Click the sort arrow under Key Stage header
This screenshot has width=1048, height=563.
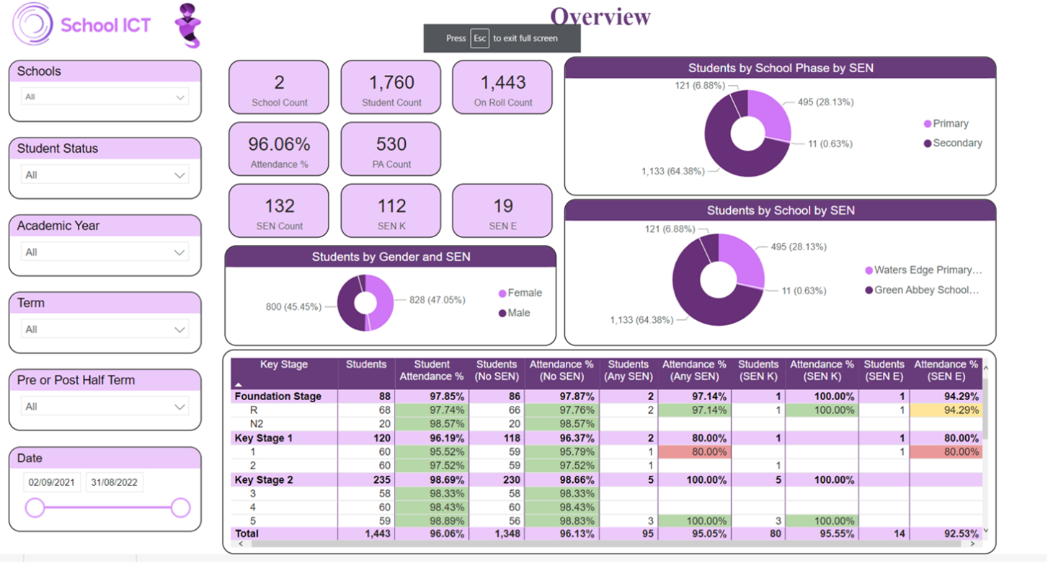(239, 385)
